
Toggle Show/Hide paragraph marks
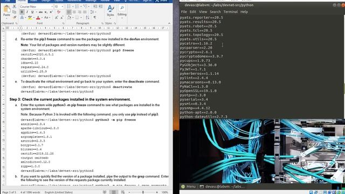click(x=95, y=18)
